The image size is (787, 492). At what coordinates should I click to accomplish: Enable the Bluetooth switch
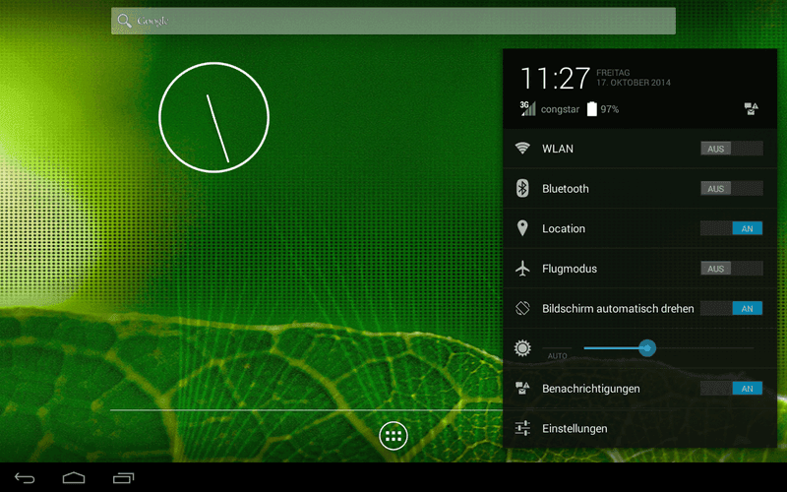coord(732,188)
